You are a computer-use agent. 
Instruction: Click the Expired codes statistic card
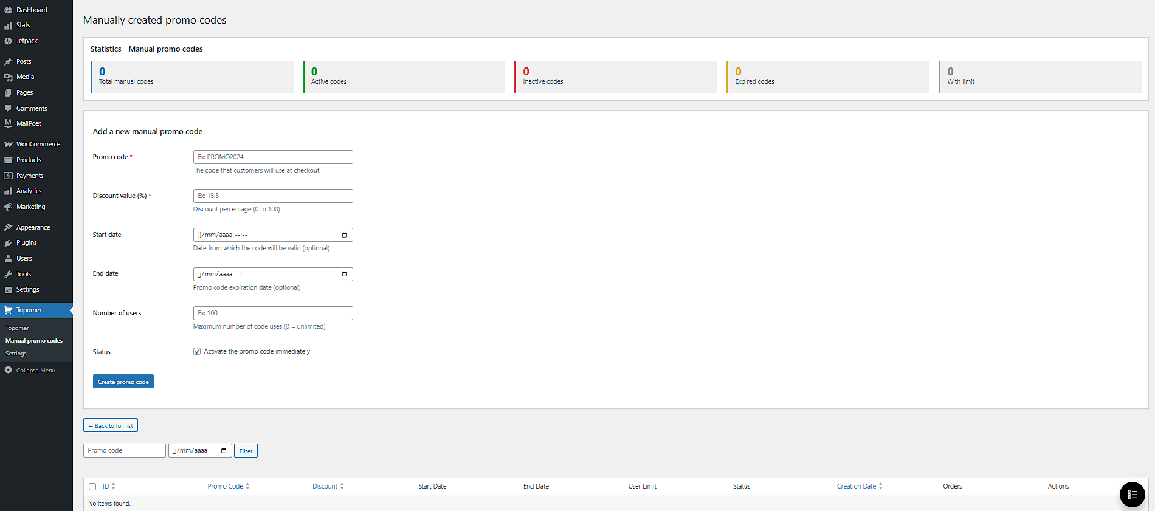click(828, 77)
